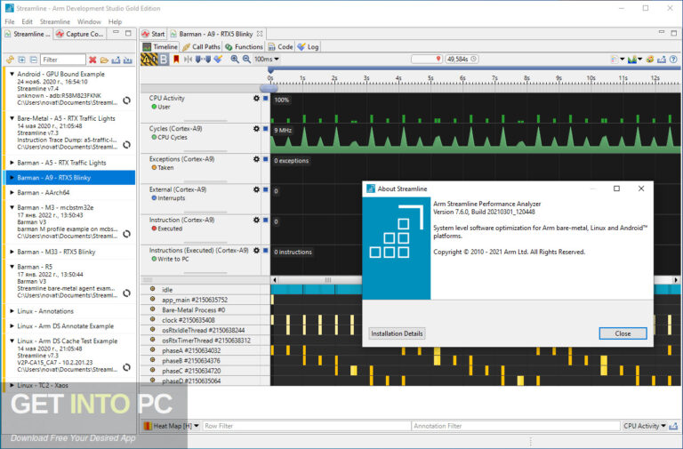Screen dimensions: 683x449
Task: Switch to the Log tab
Action: coord(308,46)
